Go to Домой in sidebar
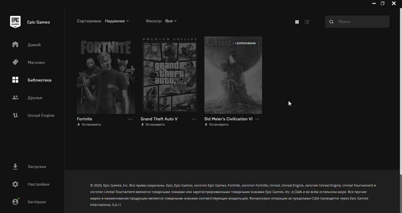Viewport: 402px width, 213px height. click(34, 45)
